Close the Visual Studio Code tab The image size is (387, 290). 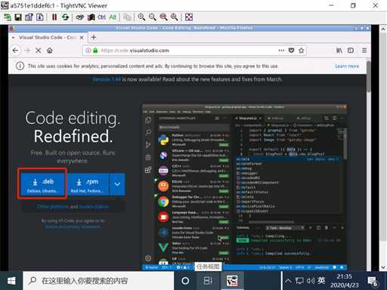82,38
